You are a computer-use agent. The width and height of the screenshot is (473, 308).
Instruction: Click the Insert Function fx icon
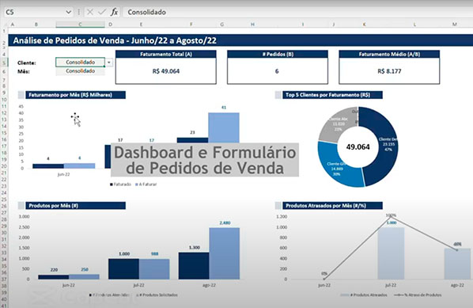click(x=114, y=12)
